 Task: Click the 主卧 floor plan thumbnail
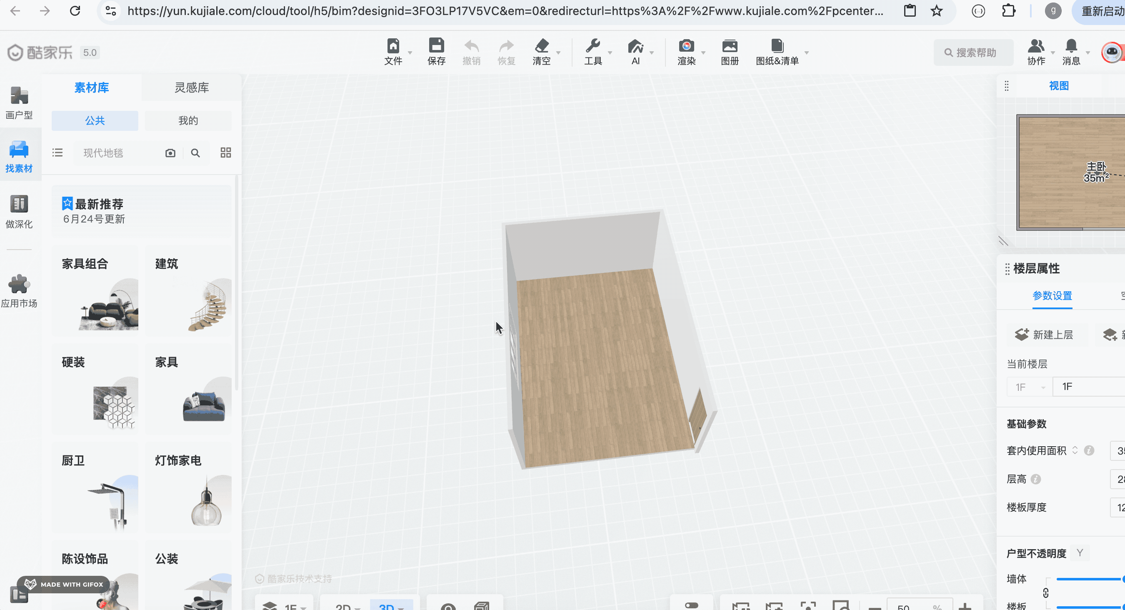(x=1071, y=172)
